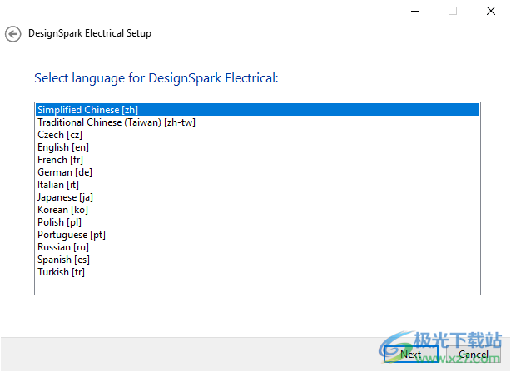
Task: Select Turkish [tr] language
Action: tap(257, 272)
